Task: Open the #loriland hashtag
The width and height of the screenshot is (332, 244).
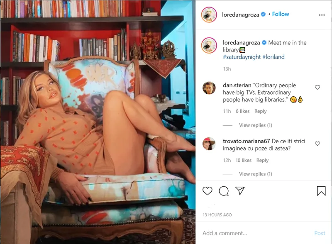Action: point(273,57)
